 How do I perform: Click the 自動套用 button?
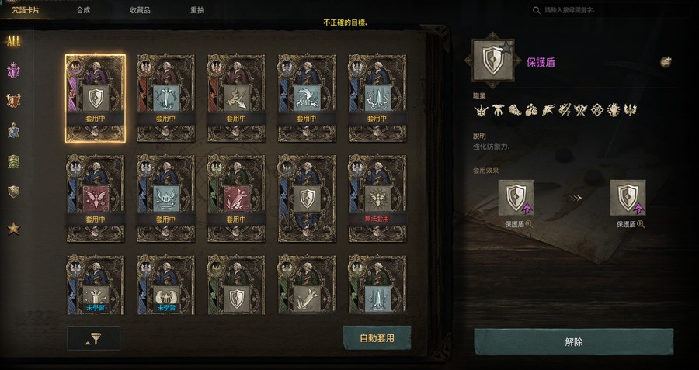pos(377,338)
